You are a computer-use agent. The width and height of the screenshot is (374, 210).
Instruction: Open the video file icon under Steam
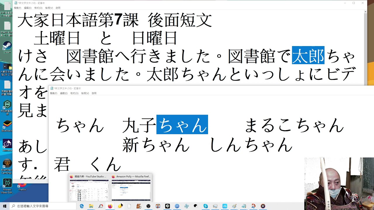(7, 69)
